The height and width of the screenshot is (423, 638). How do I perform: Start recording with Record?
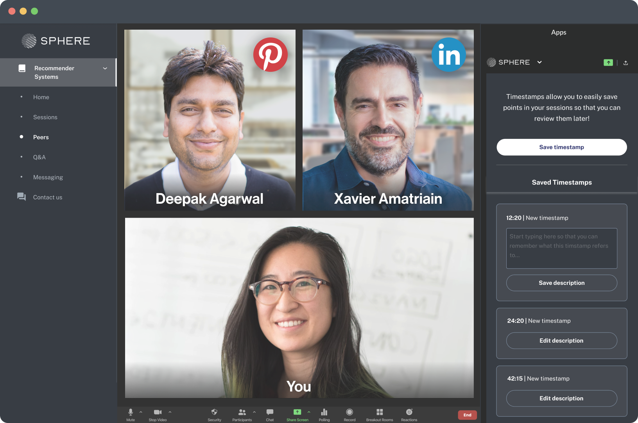pyautogui.click(x=349, y=414)
